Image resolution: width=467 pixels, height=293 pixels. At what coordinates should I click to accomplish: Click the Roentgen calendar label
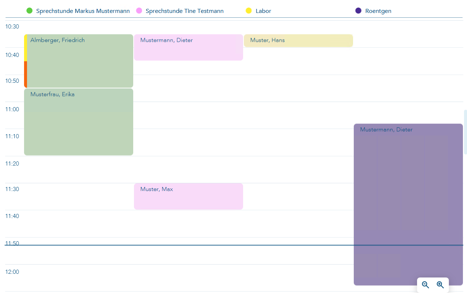[378, 11]
